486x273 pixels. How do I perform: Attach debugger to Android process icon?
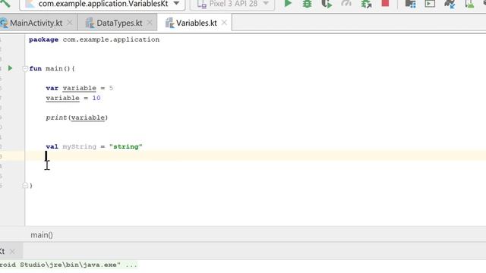[x=366, y=4]
